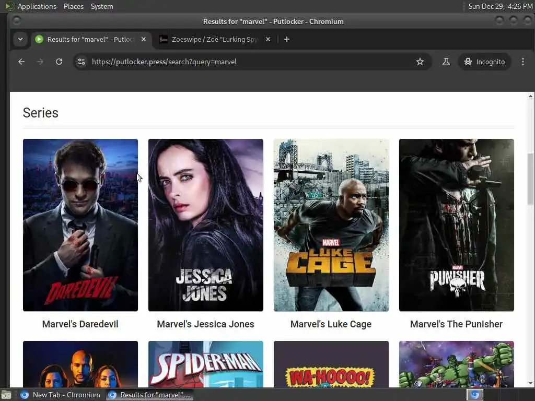Open the Incognito indicator button
Image resolution: width=535 pixels, height=401 pixels.
pos(484,62)
